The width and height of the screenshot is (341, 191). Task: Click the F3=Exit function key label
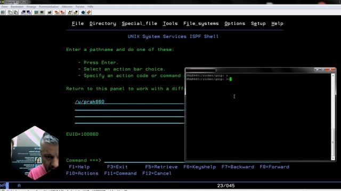117,167
